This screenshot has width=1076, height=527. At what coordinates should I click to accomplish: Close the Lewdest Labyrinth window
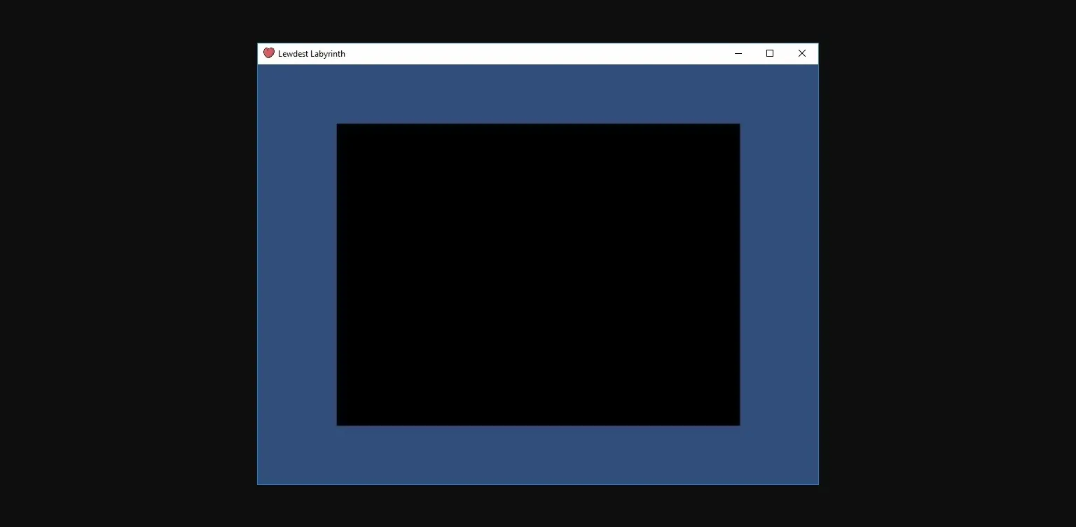[801, 53]
